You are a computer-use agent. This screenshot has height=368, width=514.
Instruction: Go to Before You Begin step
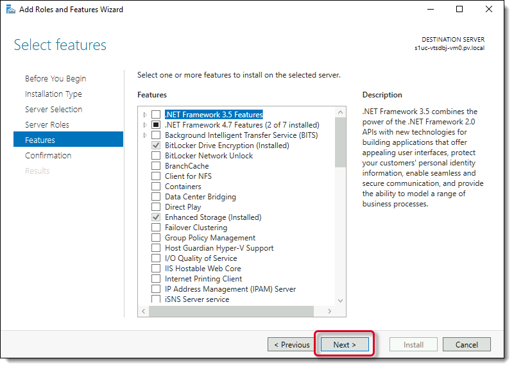pos(55,79)
